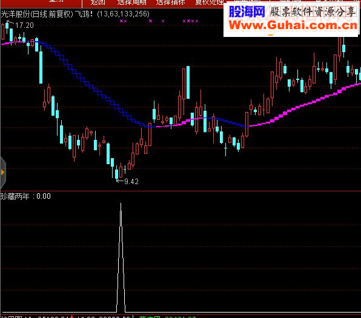
Task: Expand the left side panel arrow
Action: click(2, 172)
